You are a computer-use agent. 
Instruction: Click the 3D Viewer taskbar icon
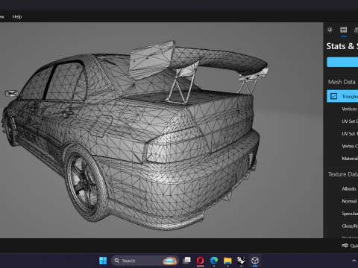[x=255, y=261]
